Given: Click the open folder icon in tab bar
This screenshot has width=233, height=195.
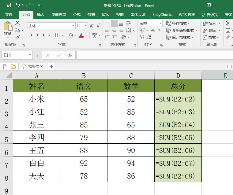Looking at the screenshot, I should (x=13, y=67).
